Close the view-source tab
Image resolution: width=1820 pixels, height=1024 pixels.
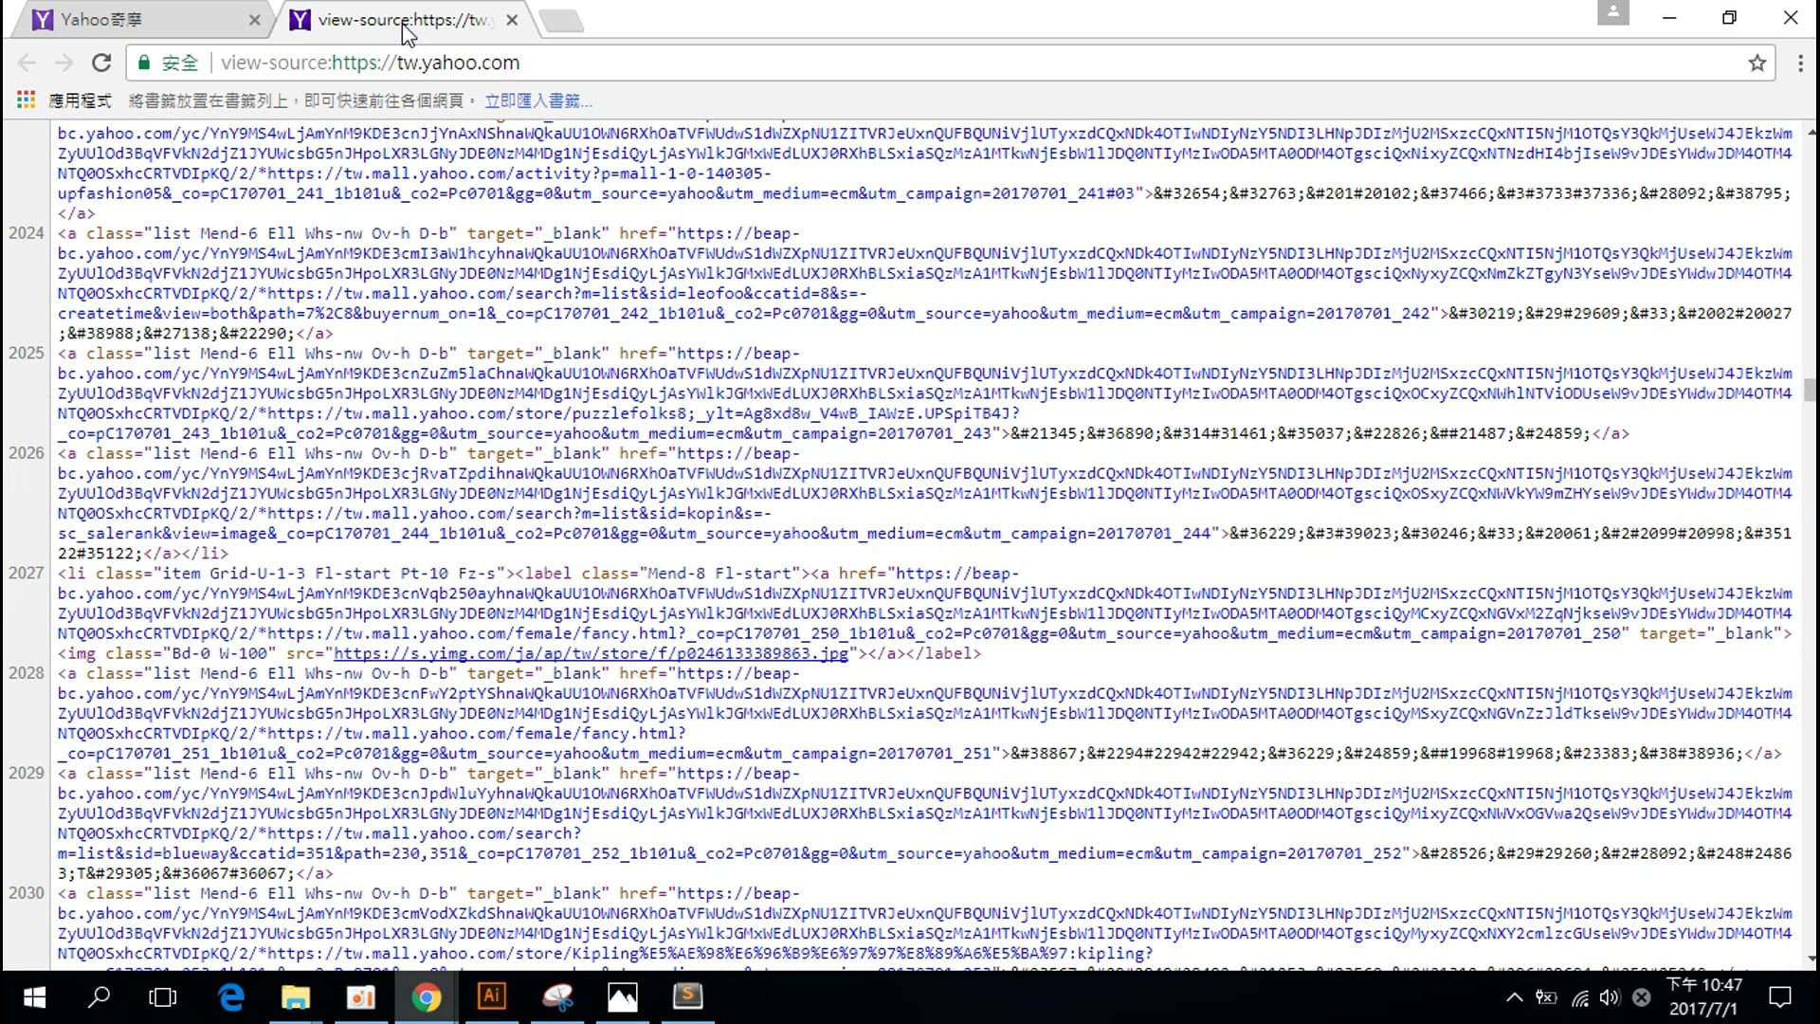pos(512,20)
